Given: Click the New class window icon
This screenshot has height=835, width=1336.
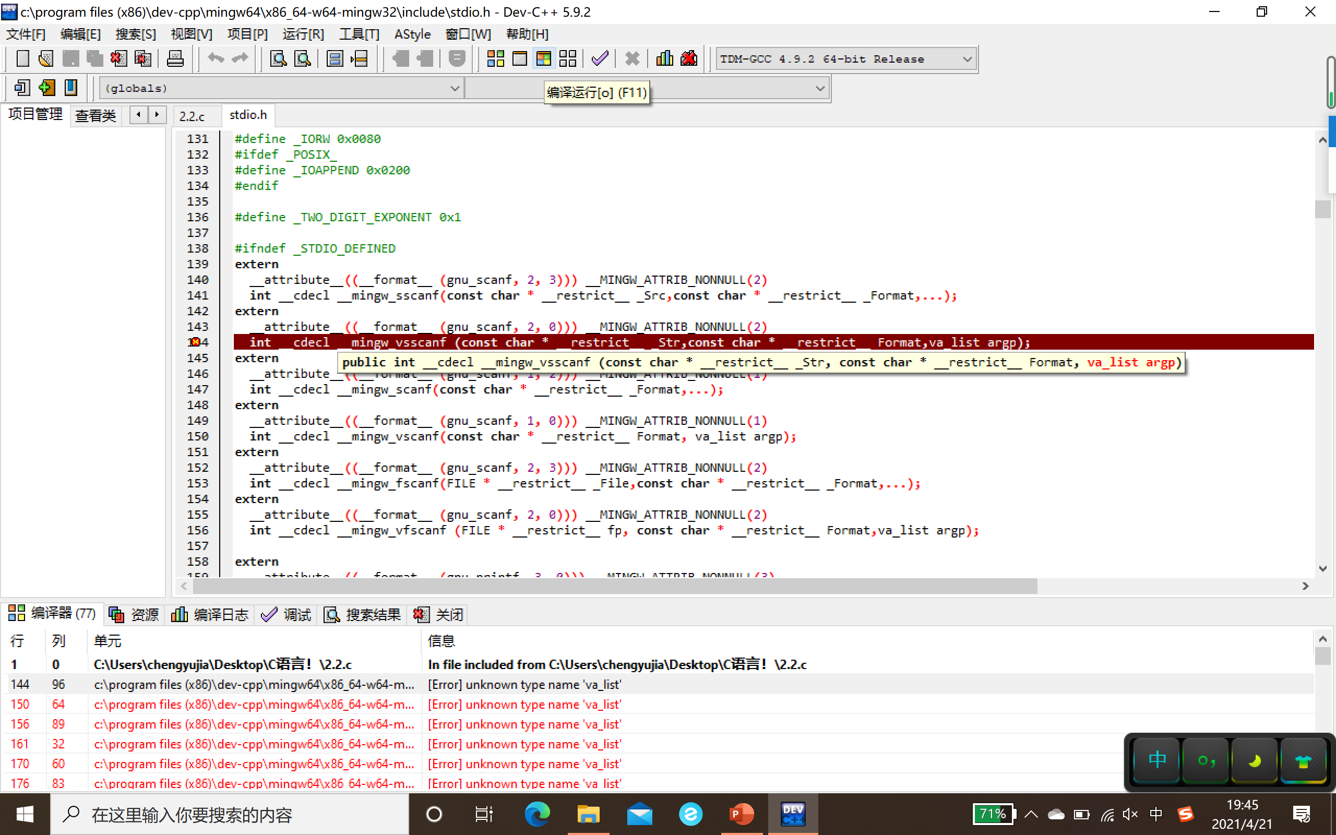Looking at the screenshot, I should (22, 87).
